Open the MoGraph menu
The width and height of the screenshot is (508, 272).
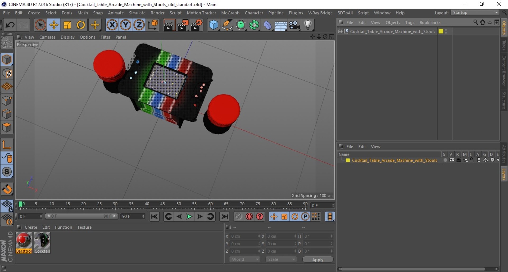230,13
